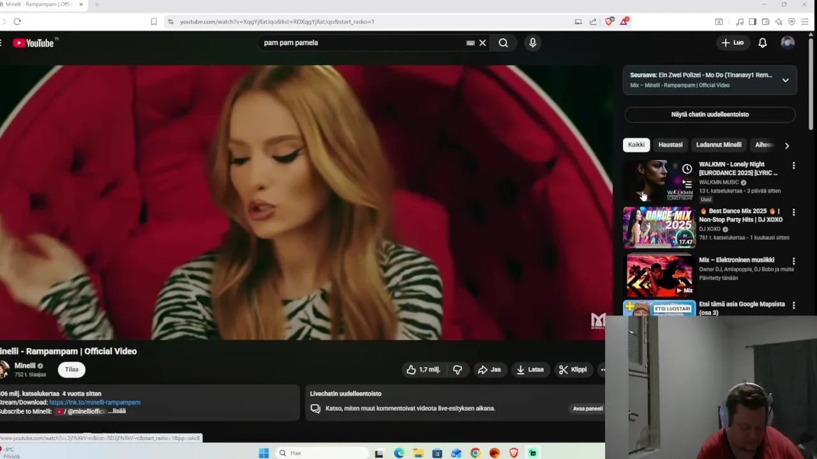Image resolution: width=817 pixels, height=459 pixels.
Task: Go to the YouTube home logo
Action: [33, 43]
